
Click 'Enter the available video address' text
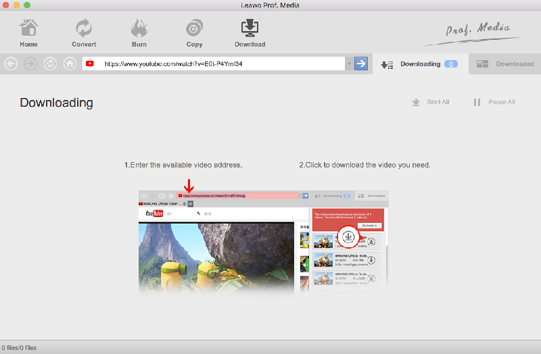pyautogui.click(x=183, y=165)
